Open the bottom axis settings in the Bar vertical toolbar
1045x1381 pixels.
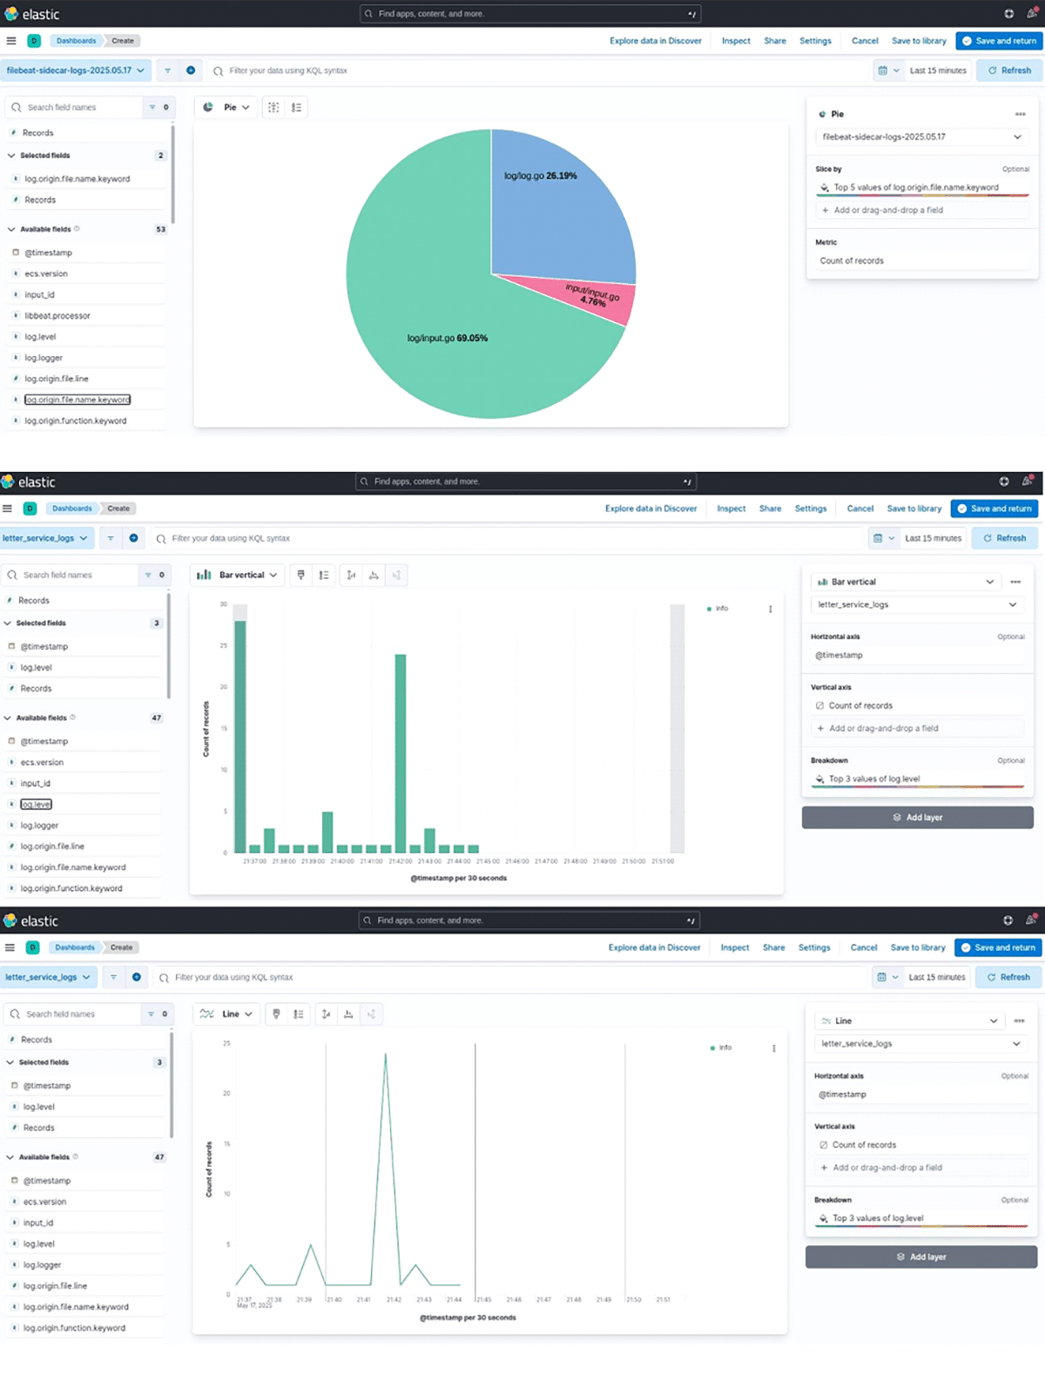coord(374,575)
